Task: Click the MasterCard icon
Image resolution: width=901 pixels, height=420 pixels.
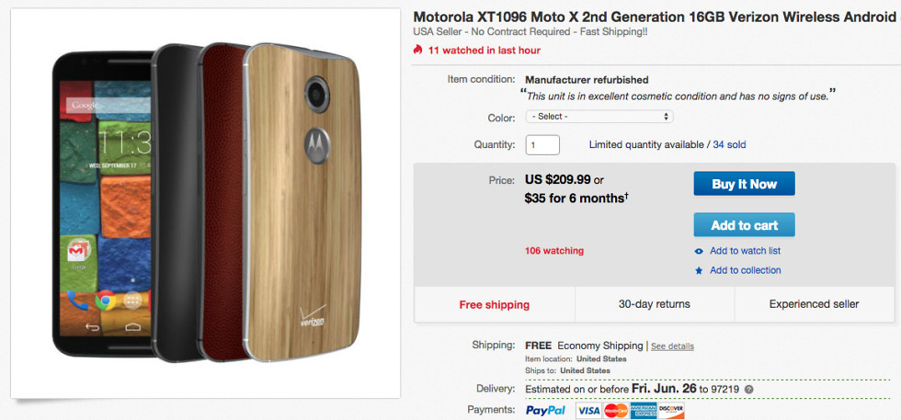Action: point(615,411)
